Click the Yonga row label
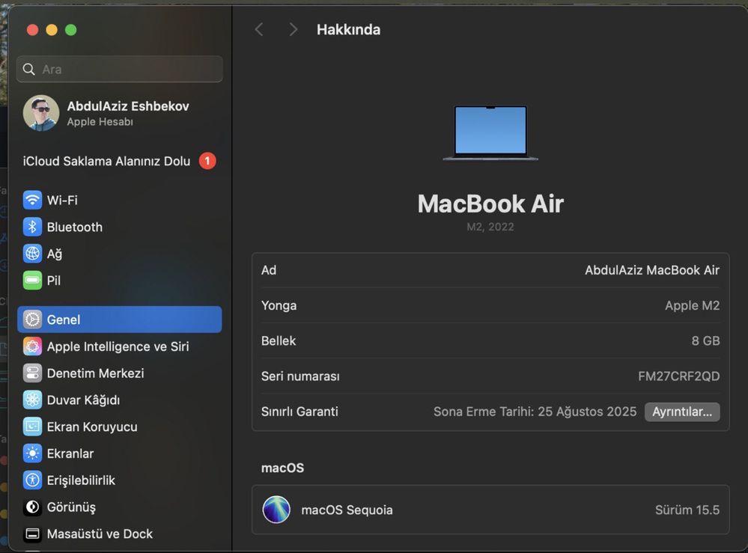The height and width of the screenshot is (553, 748). coord(279,305)
